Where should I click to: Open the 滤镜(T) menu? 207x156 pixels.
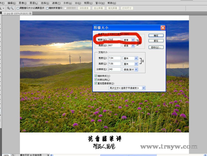tap(56, 3)
